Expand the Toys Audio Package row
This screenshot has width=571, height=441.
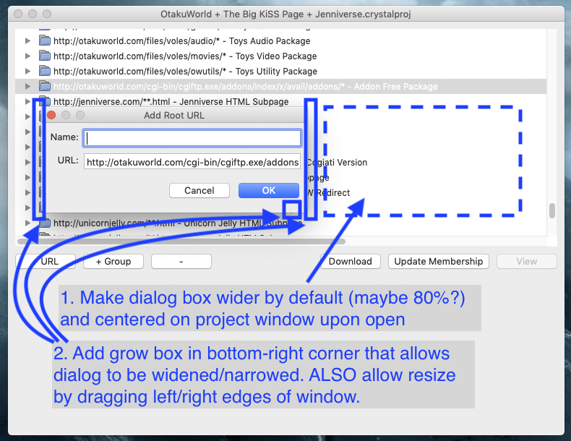tap(27, 40)
